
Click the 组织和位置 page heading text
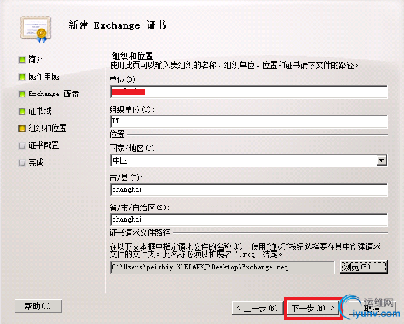133,56
